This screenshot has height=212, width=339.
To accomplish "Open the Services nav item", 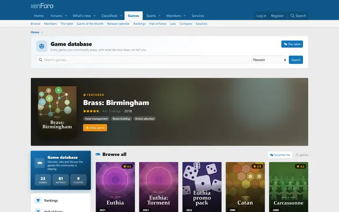I will point(198,16).
